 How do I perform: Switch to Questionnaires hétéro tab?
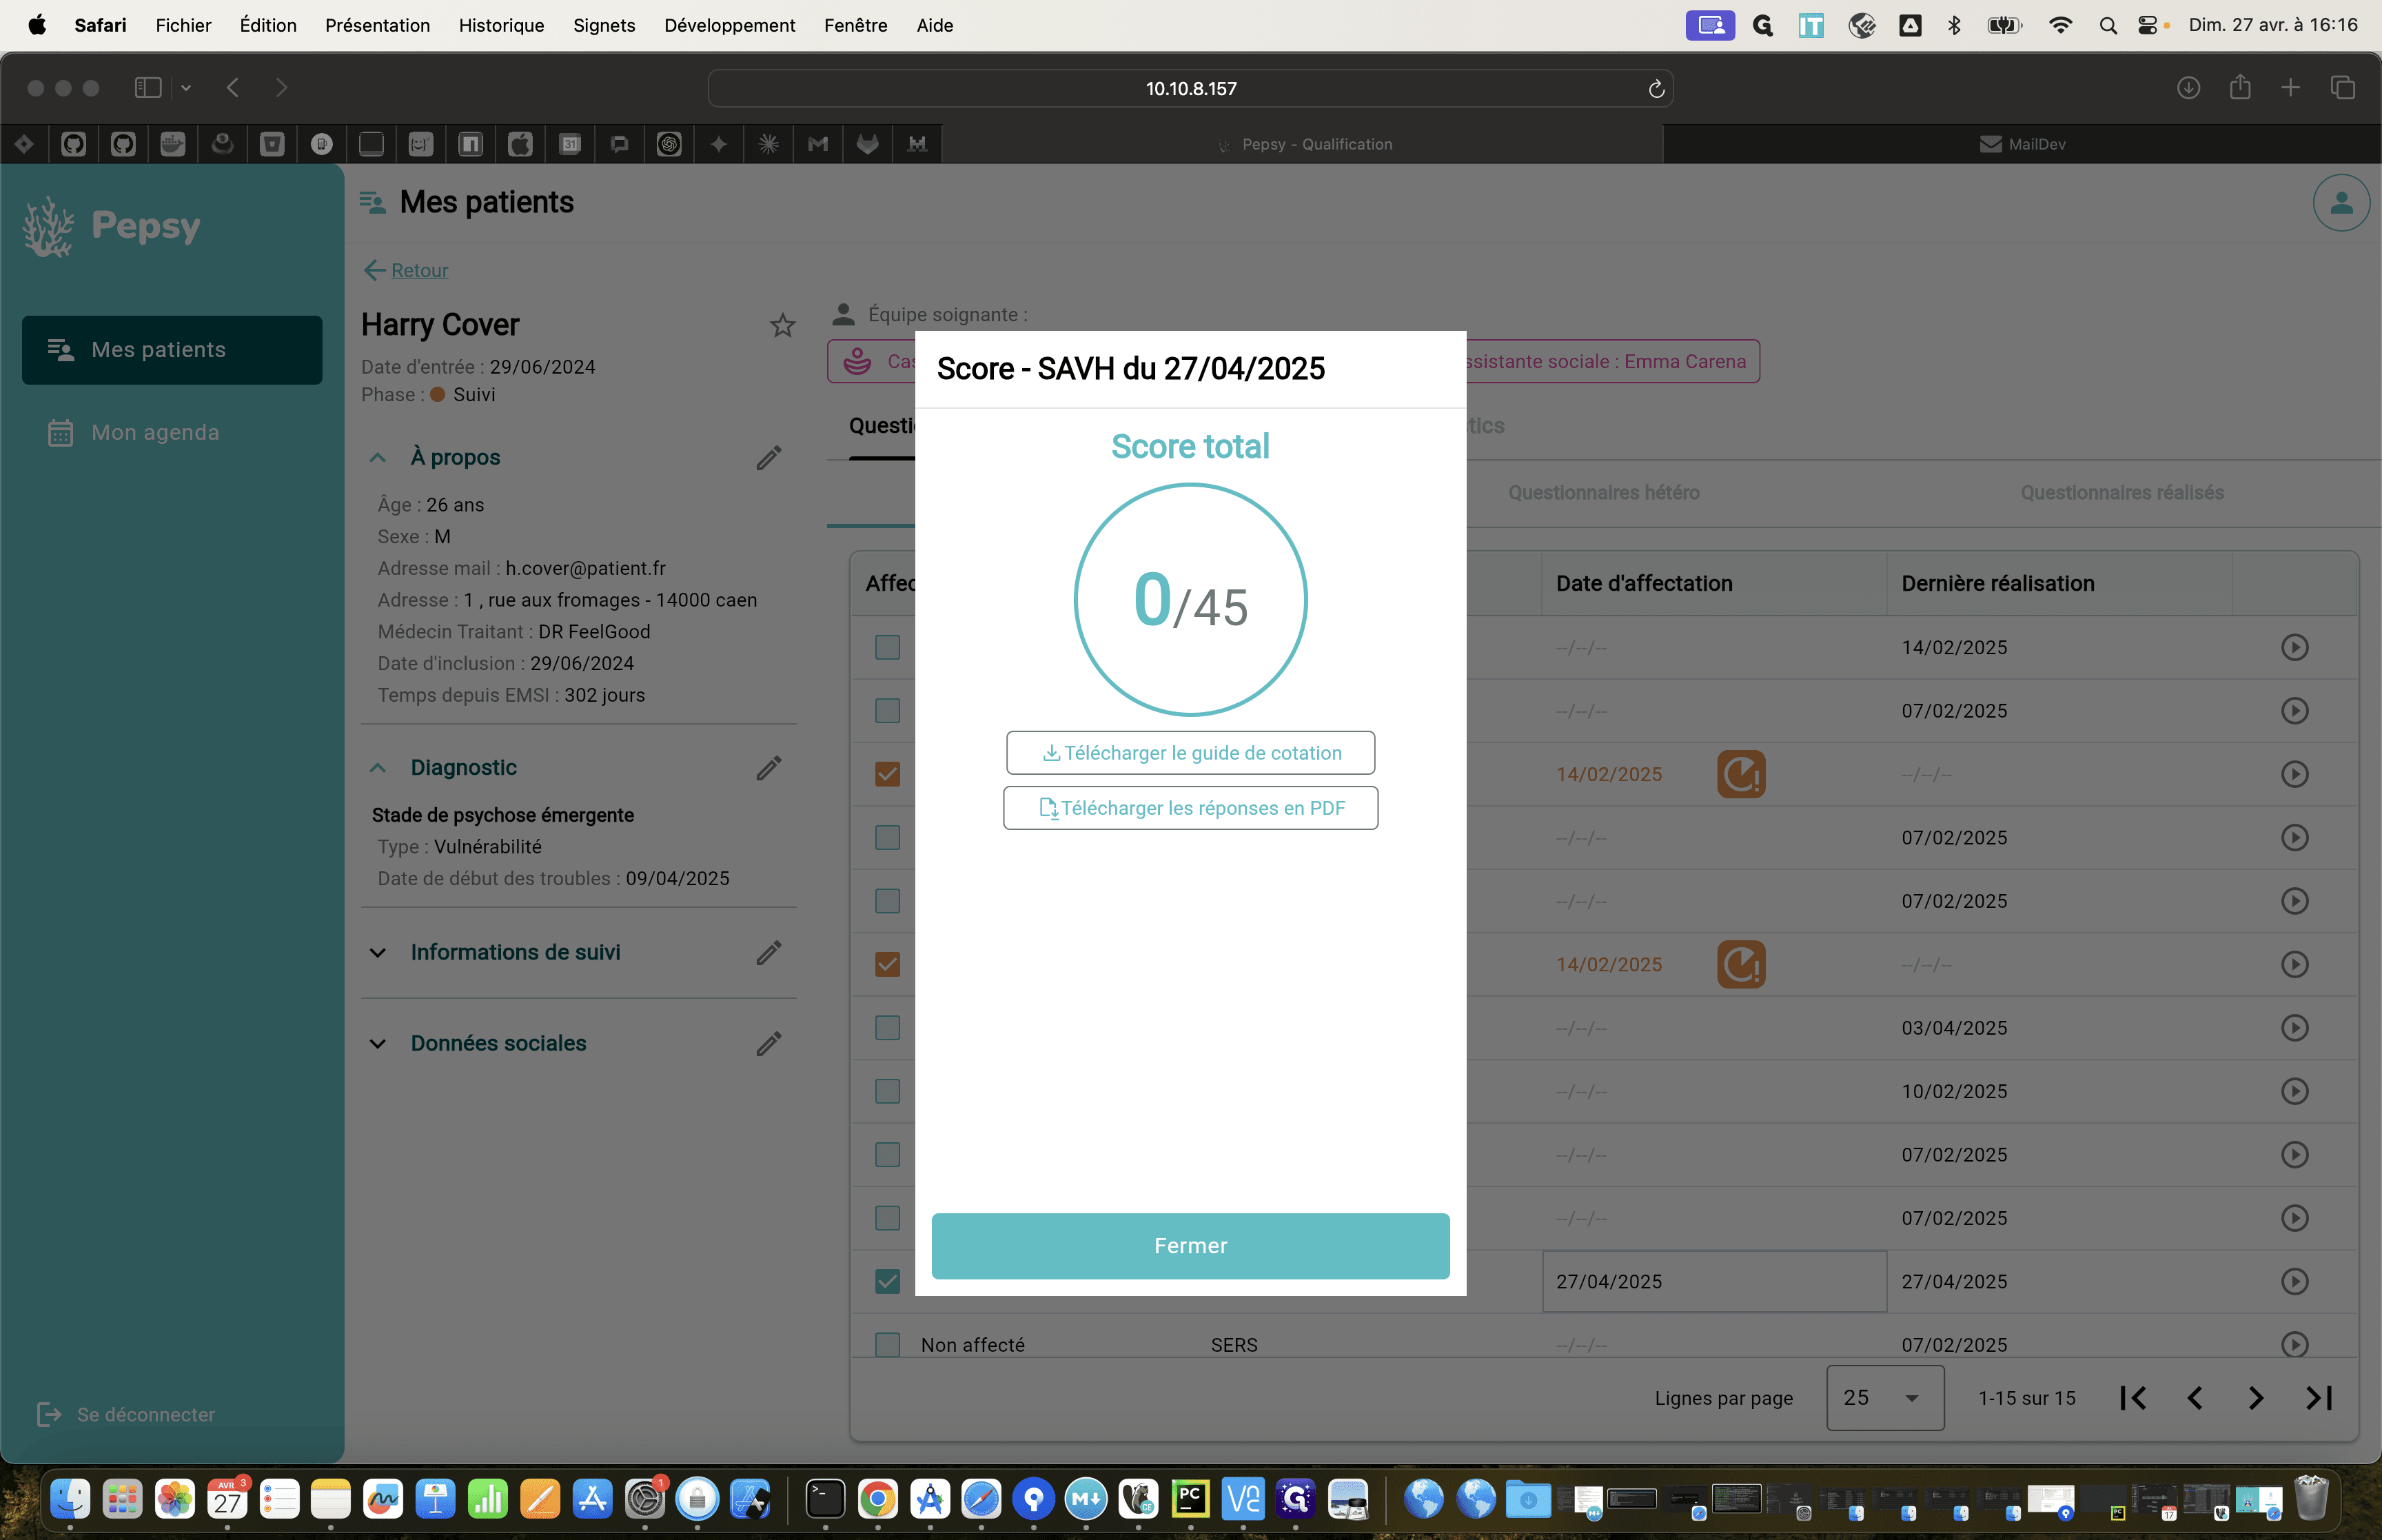coord(1603,492)
